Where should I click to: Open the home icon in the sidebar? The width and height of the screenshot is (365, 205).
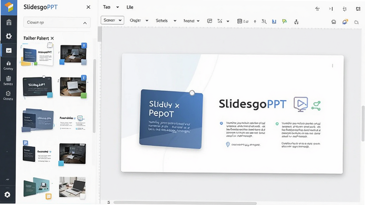click(x=9, y=22)
